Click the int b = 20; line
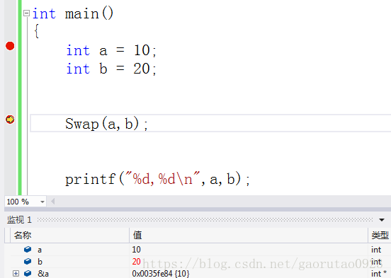391x278 pixels. pyautogui.click(x=111, y=69)
